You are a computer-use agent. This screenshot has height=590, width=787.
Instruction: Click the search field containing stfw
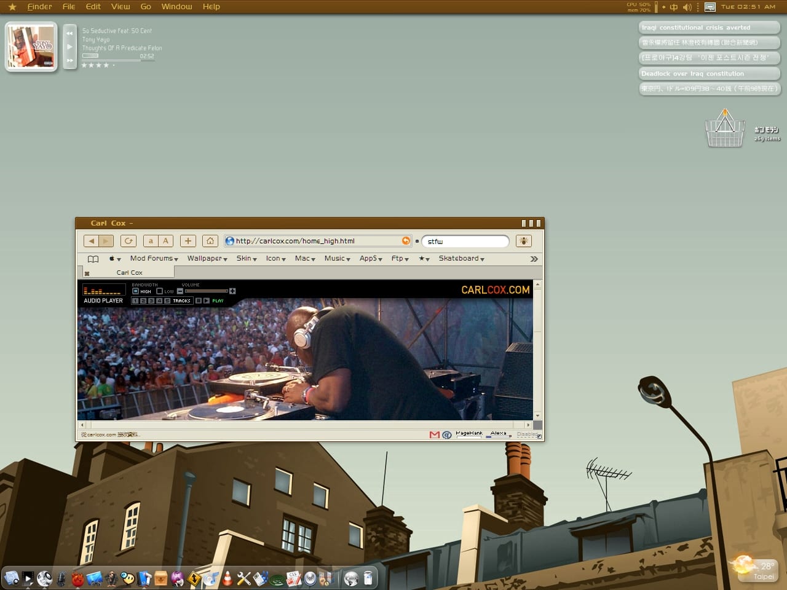coord(465,241)
